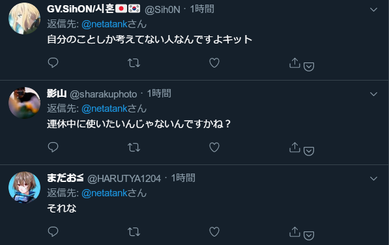
Task: Reply to the 影山 tweet
Action: pos(53,148)
